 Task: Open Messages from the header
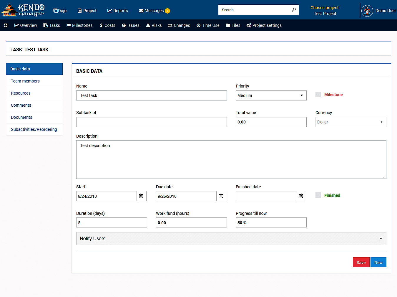pyautogui.click(x=151, y=11)
